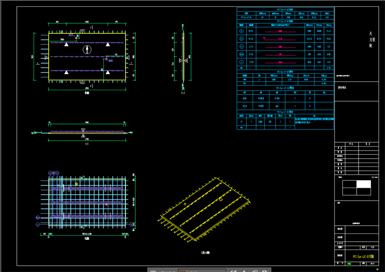385x272 pixels.
Task: Select the 1-1 section view label
Action: pos(87,144)
